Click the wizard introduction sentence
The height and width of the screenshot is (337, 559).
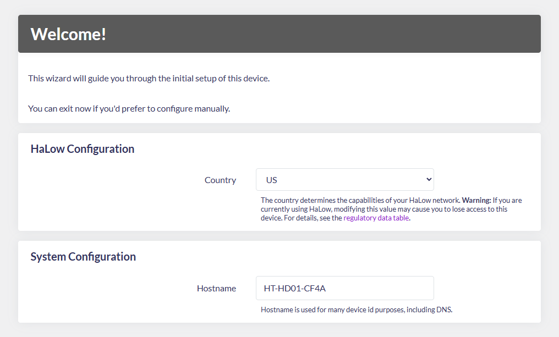coord(149,78)
